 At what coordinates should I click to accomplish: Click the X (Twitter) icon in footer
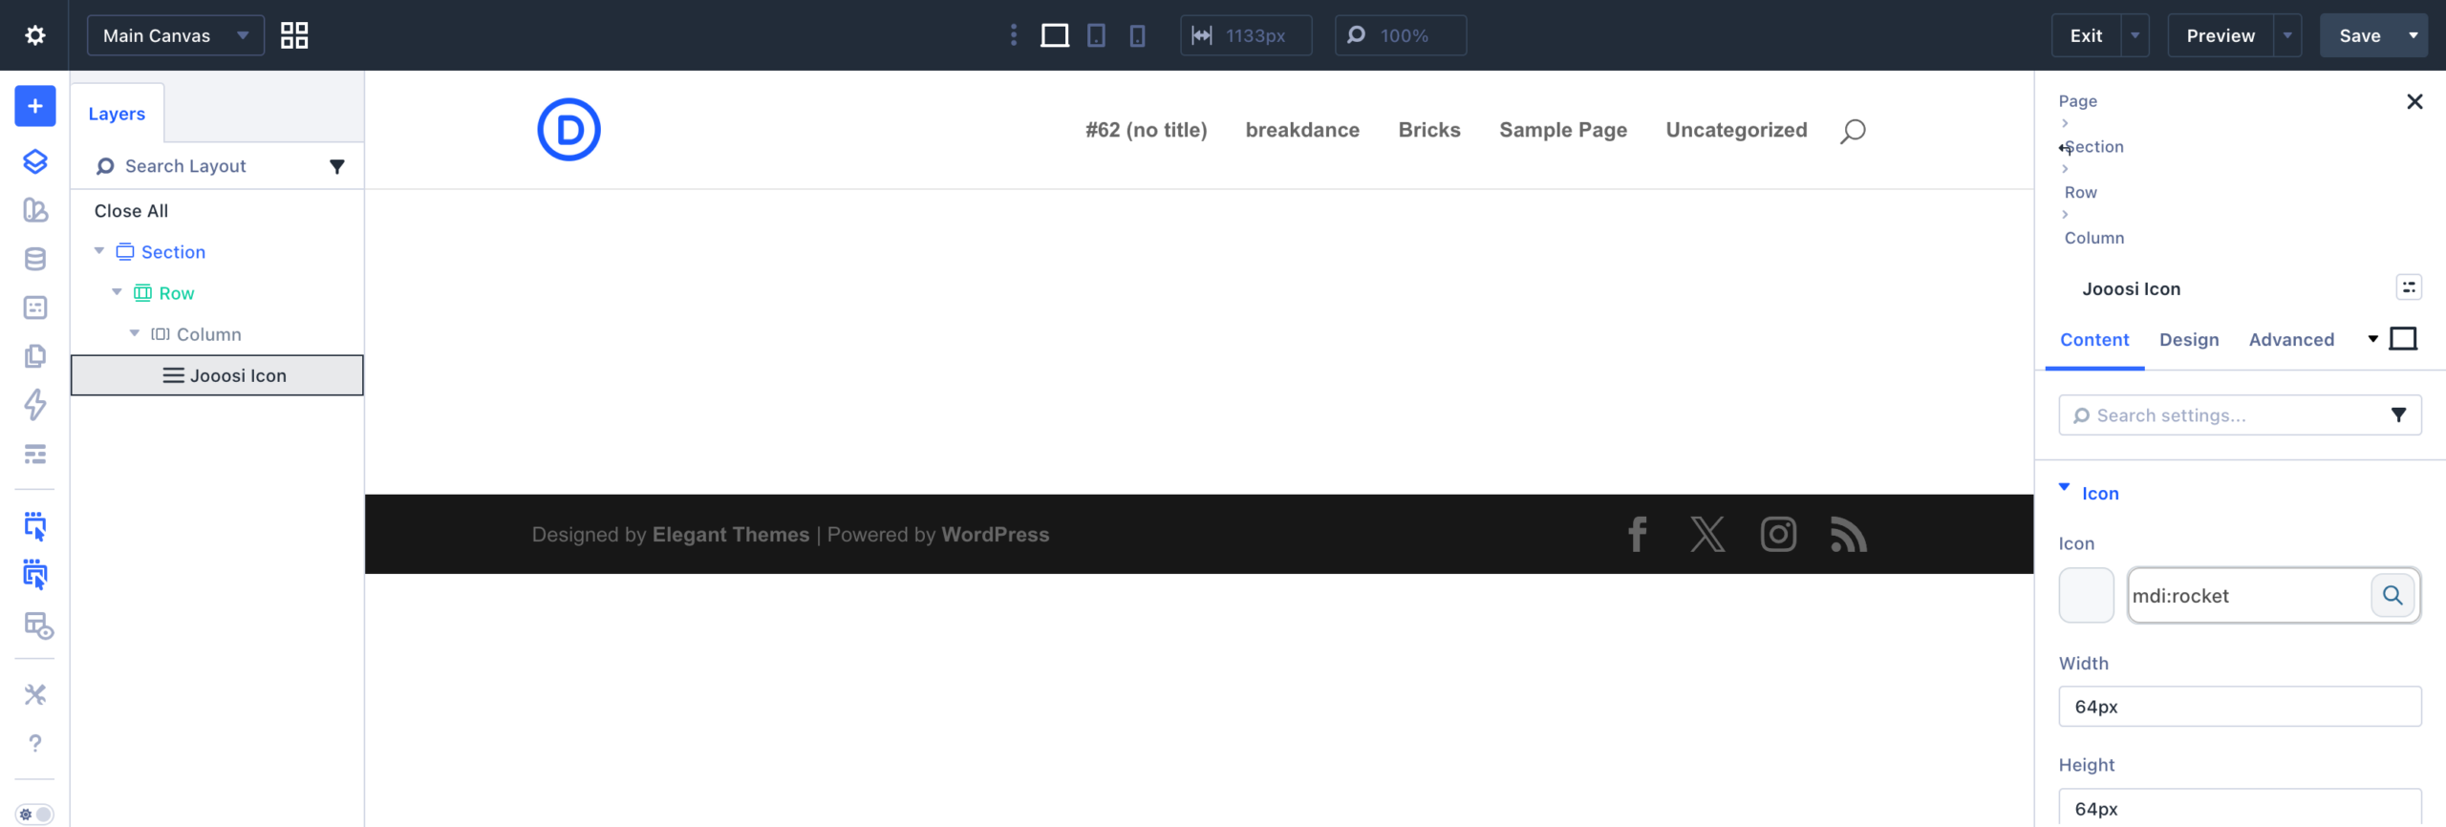pos(1707,535)
